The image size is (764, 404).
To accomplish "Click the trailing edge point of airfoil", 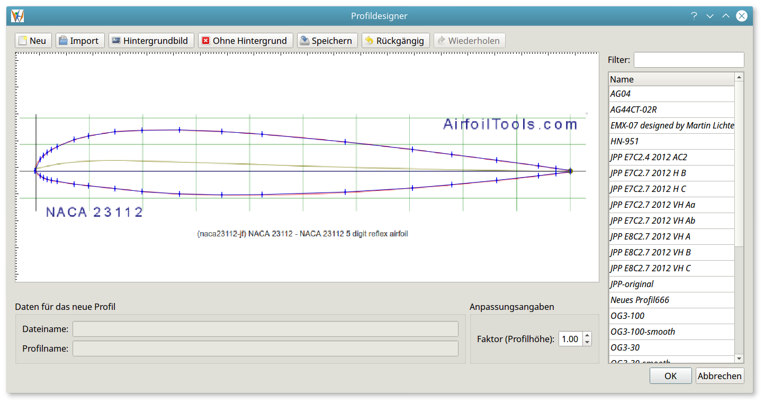I will pyautogui.click(x=570, y=171).
